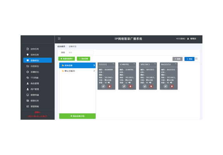This screenshot has width=223, height=155.
Task: Click edit pencil icon on device 585CE8C5
Action: pyautogui.click(x=145, y=86)
